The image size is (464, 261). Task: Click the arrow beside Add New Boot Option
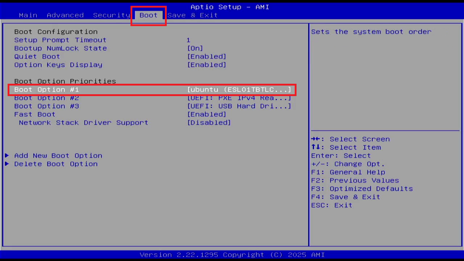(x=7, y=156)
